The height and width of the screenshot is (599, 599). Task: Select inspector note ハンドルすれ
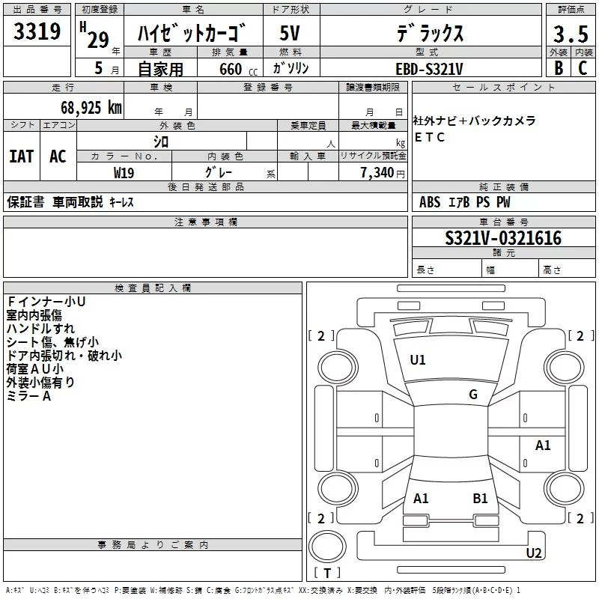tap(40, 329)
